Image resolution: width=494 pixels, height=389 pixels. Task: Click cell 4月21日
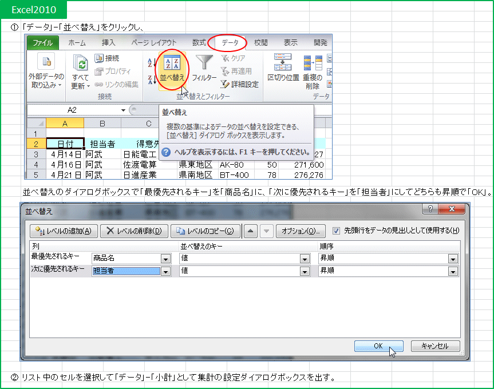pos(65,175)
